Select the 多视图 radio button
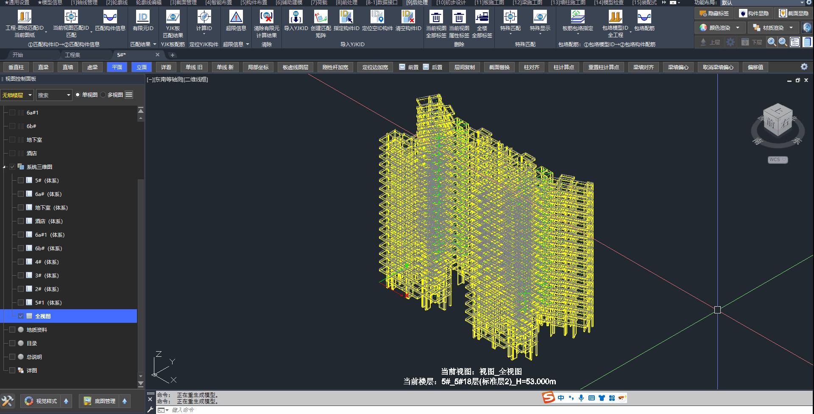 click(x=103, y=95)
